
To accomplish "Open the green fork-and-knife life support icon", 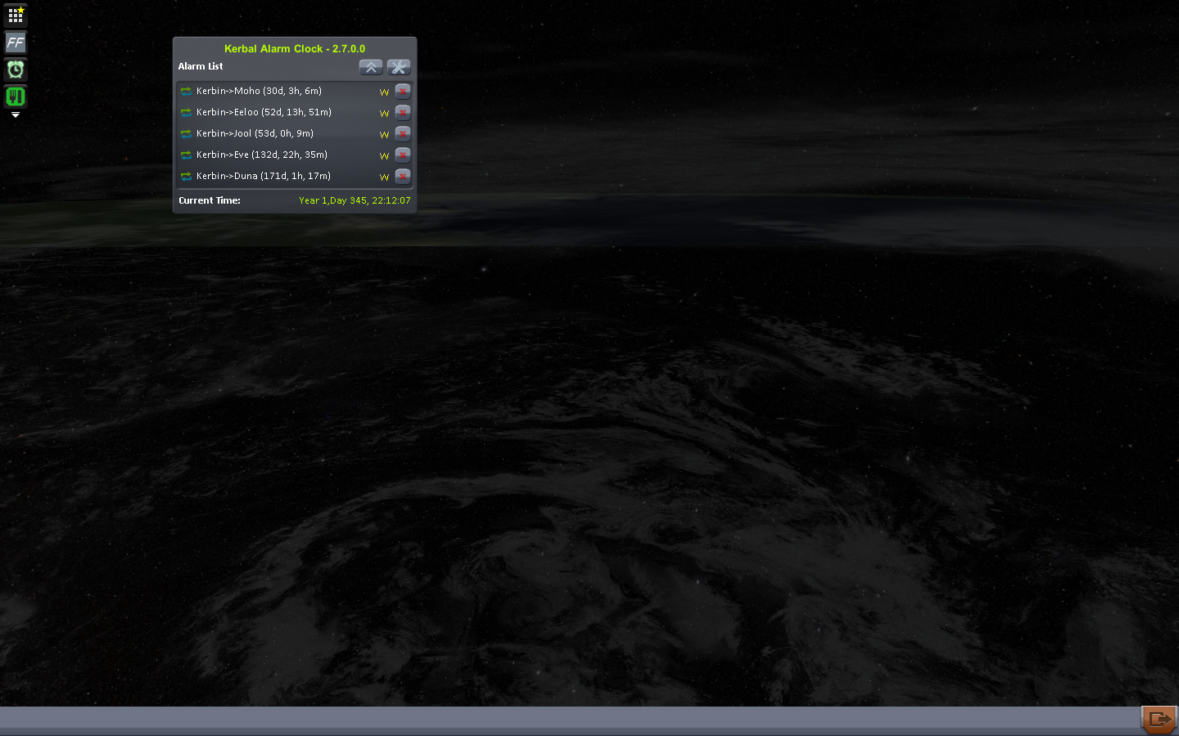I will click(16, 96).
